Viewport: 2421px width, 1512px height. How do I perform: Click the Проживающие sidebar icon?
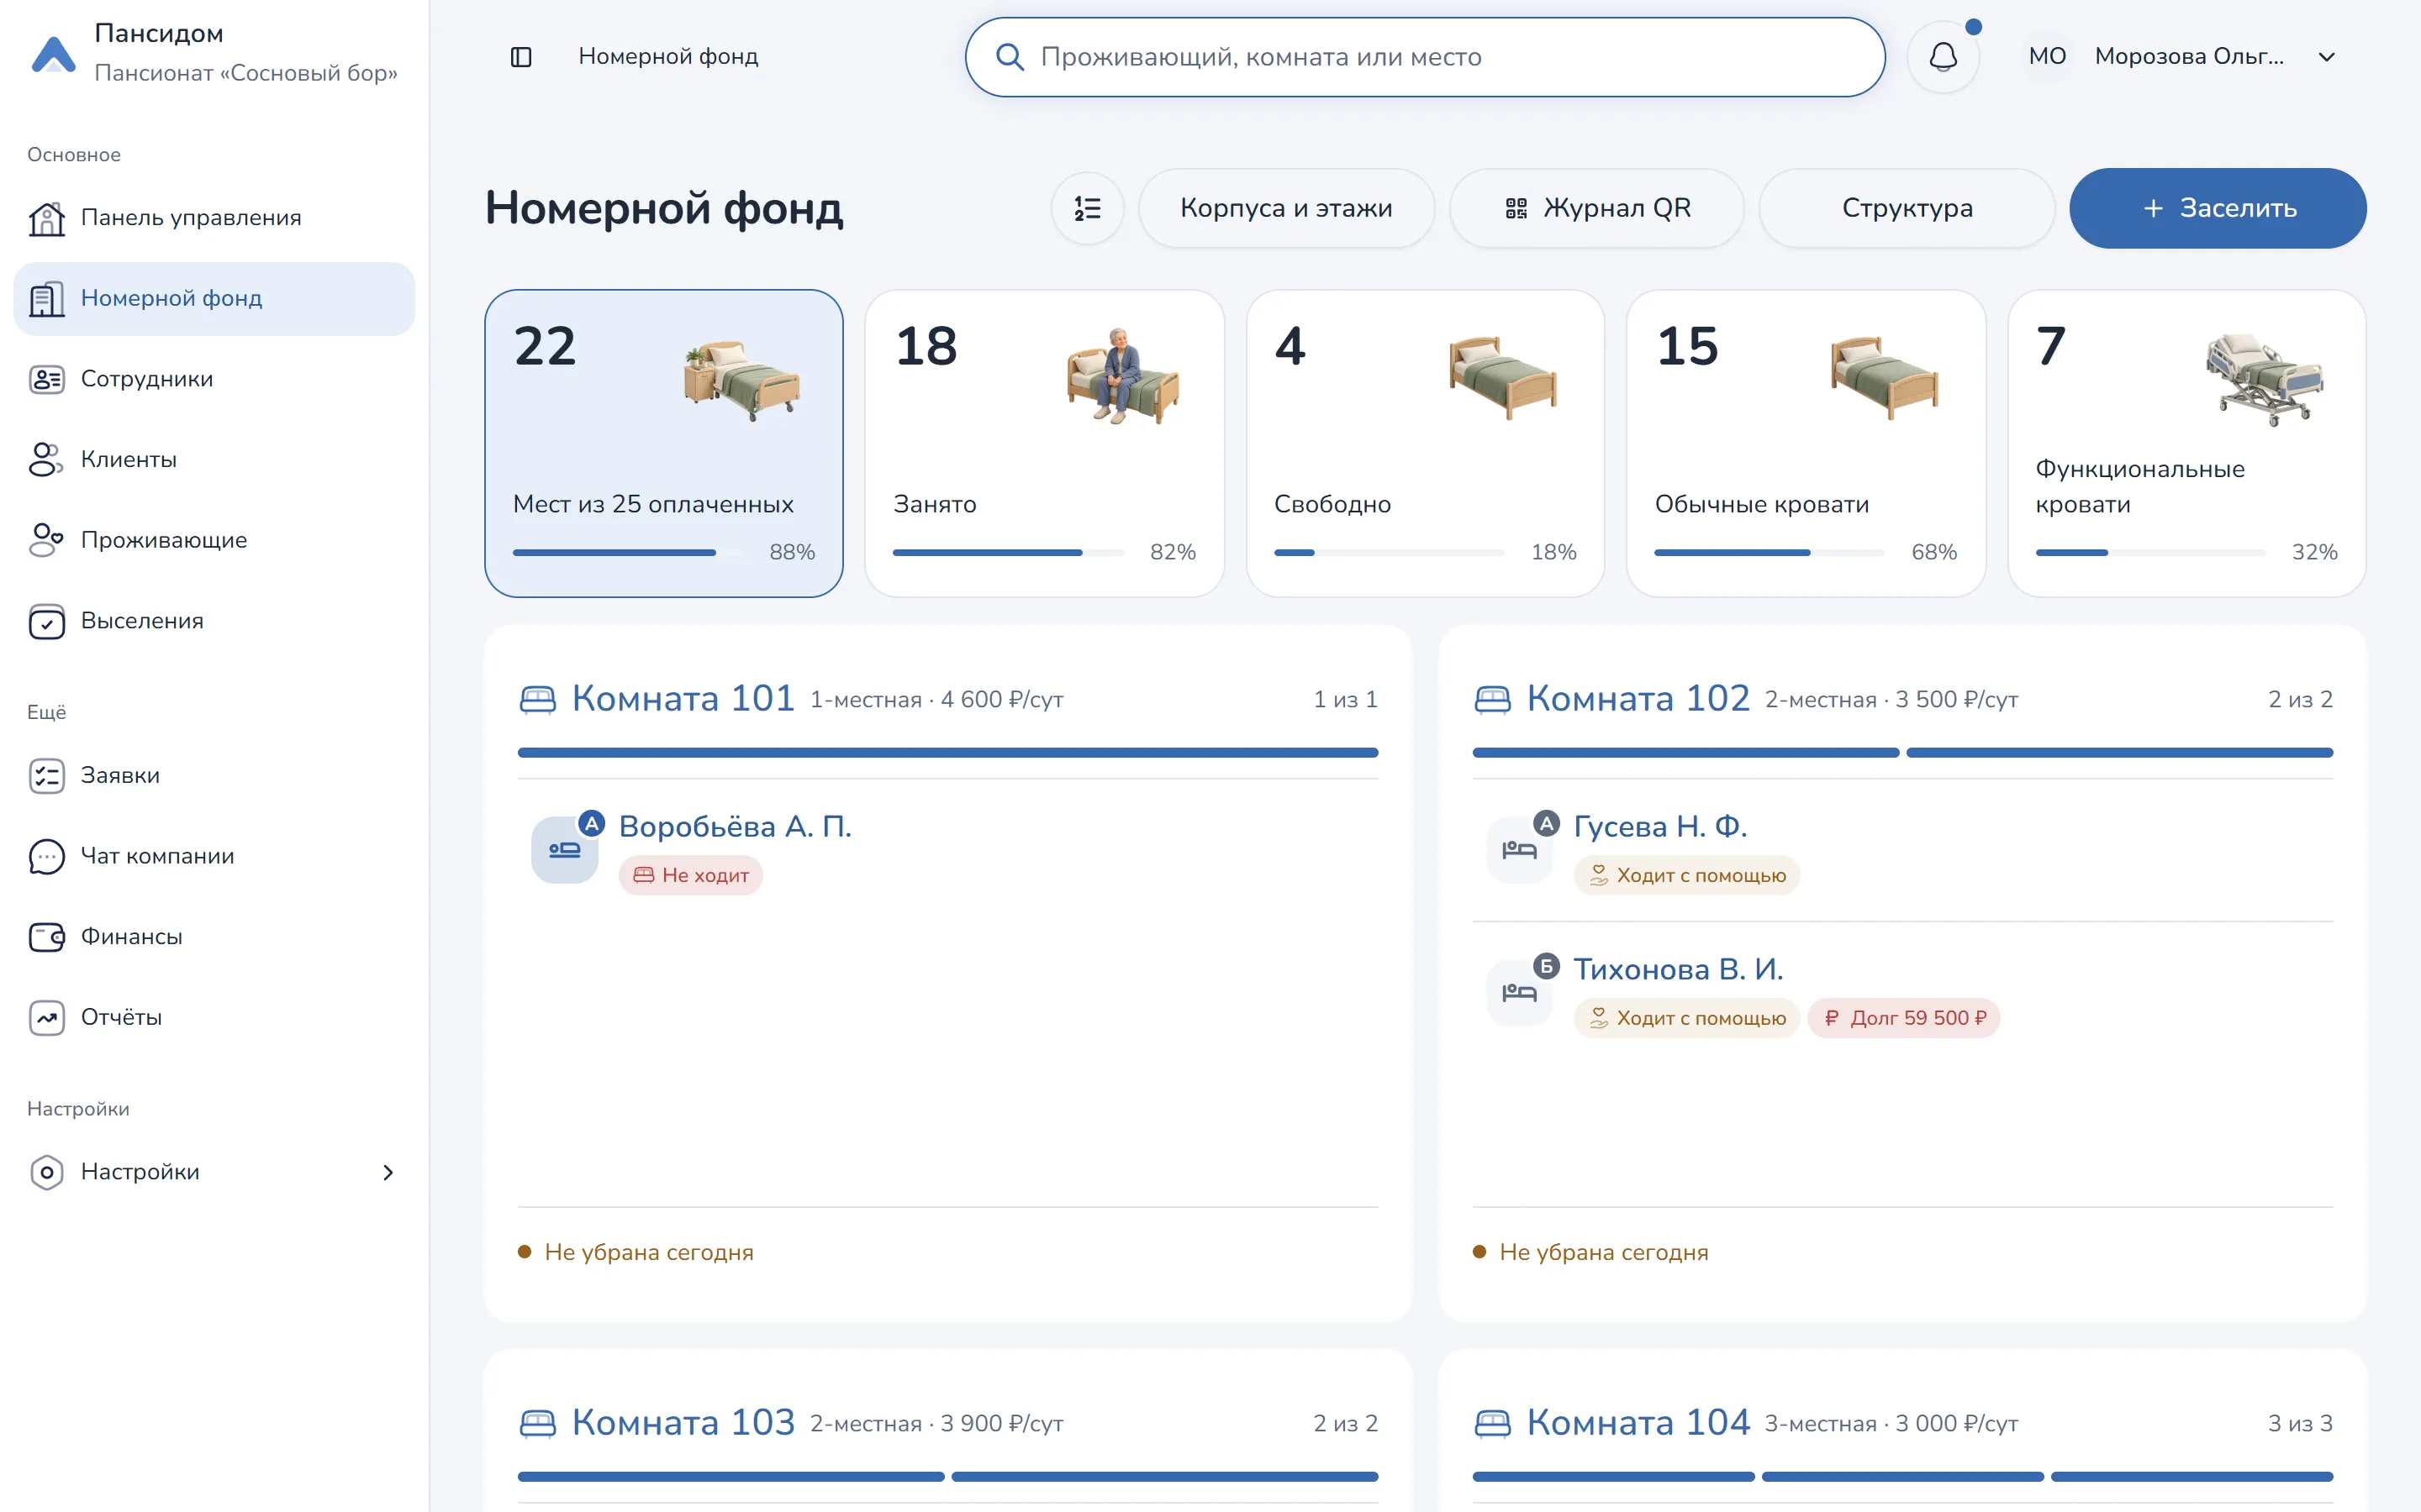pos(46,540)
